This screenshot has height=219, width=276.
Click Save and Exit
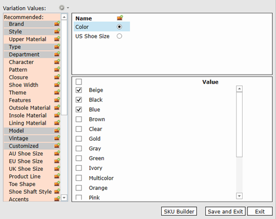(x=225, y=211)
